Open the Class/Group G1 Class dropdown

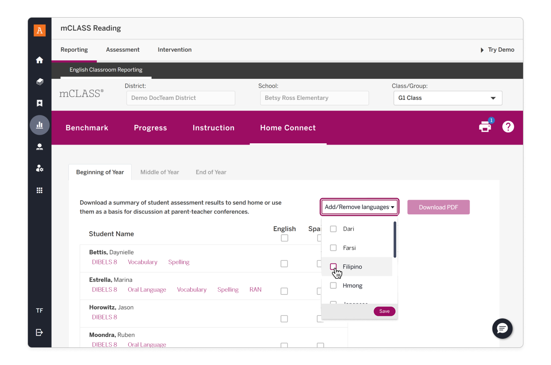pos(448,98)
